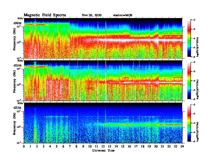Click hour "6" on the time axis
The width and height of the screenshot is (217, 168).
click(64, 146)
